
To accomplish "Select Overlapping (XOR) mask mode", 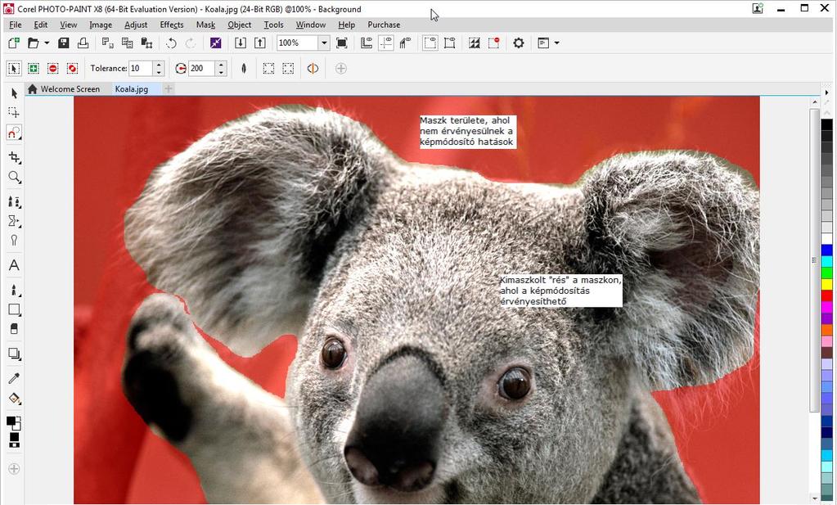I will click(x=72, y=68).
